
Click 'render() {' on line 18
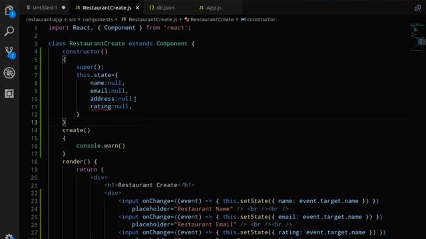[x=80, y=161]
